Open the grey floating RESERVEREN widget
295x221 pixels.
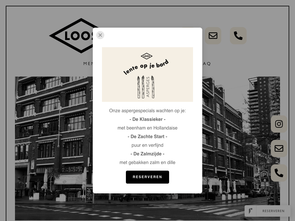273,211
